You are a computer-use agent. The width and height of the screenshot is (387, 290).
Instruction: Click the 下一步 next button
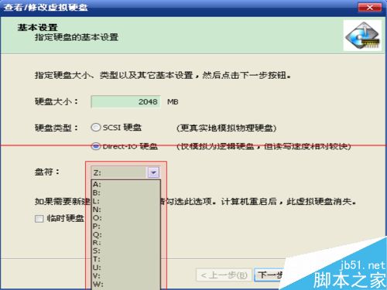click(269, 275)
